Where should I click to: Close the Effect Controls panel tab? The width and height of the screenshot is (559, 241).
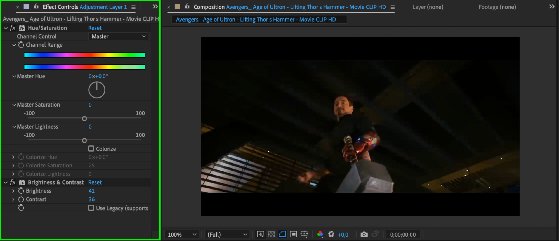tap(18, 7)
